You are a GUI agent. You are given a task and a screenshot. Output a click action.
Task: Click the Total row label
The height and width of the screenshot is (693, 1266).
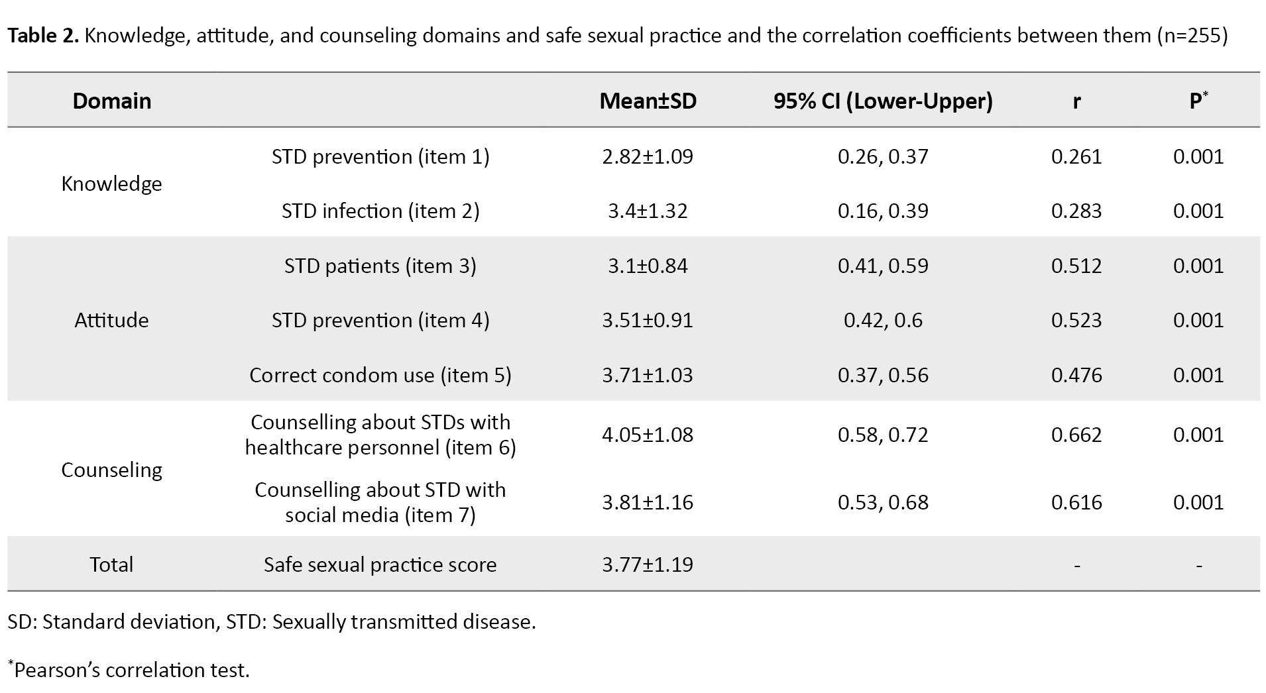click(x=111, y=564)
